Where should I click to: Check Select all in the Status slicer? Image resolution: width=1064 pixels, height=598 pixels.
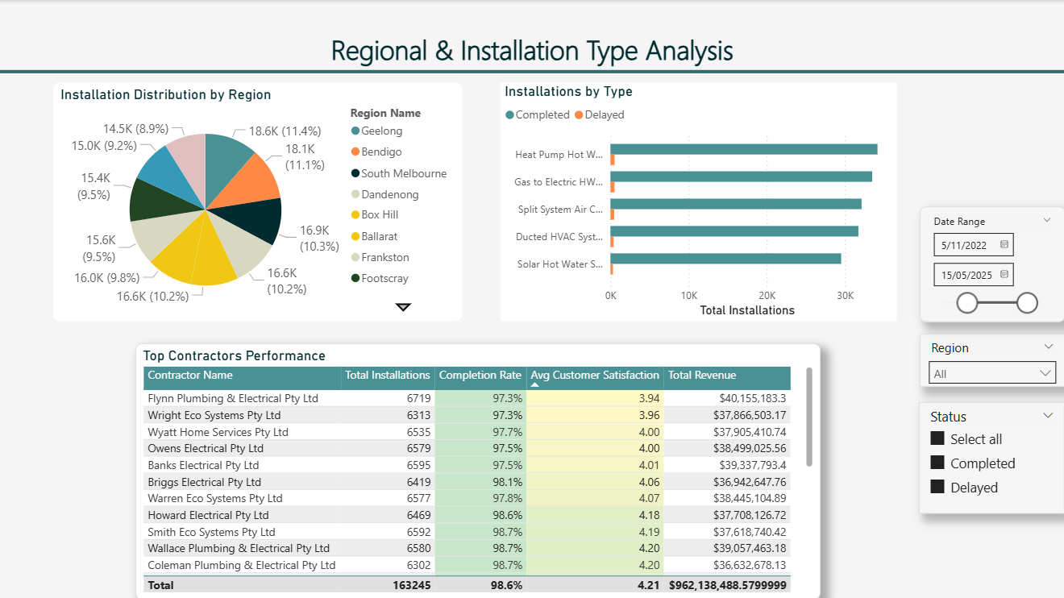[937, 438]
